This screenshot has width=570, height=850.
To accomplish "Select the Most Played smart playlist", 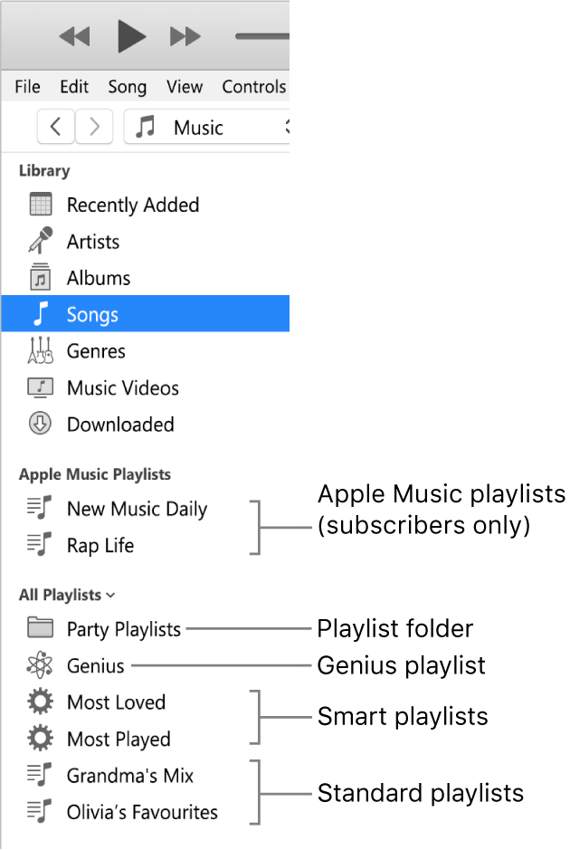I will pyautogui.click(x=118, y=739).
